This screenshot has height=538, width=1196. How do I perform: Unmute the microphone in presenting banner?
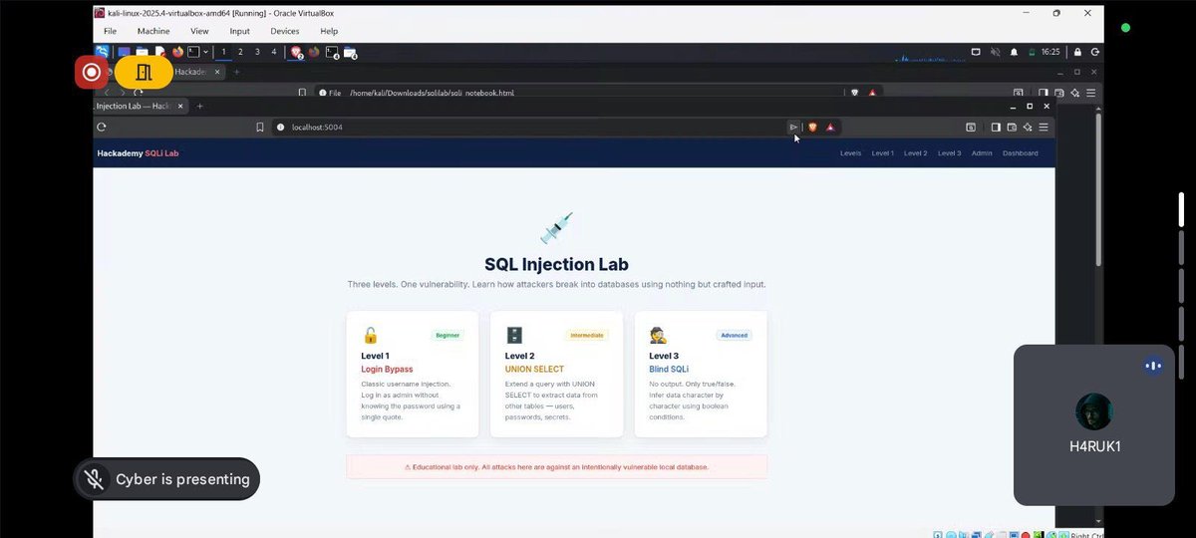tap(95, 479)
